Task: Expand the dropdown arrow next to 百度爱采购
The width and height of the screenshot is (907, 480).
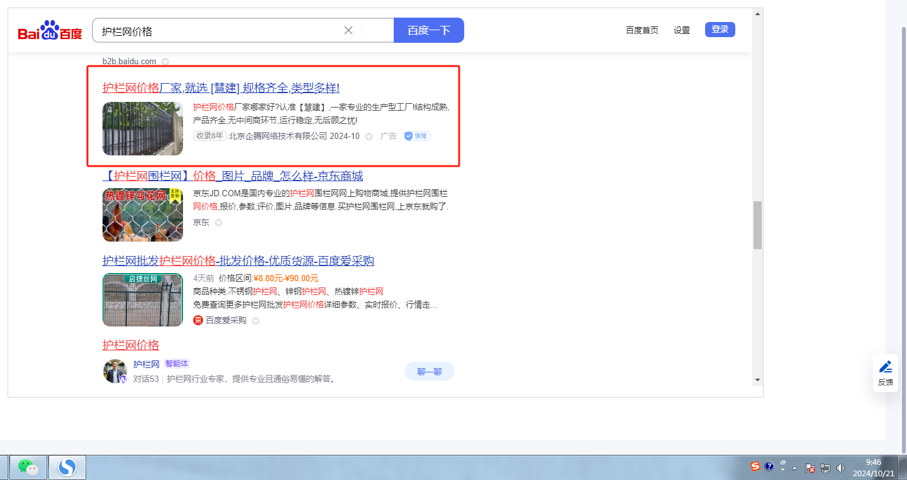Action: 255,321
